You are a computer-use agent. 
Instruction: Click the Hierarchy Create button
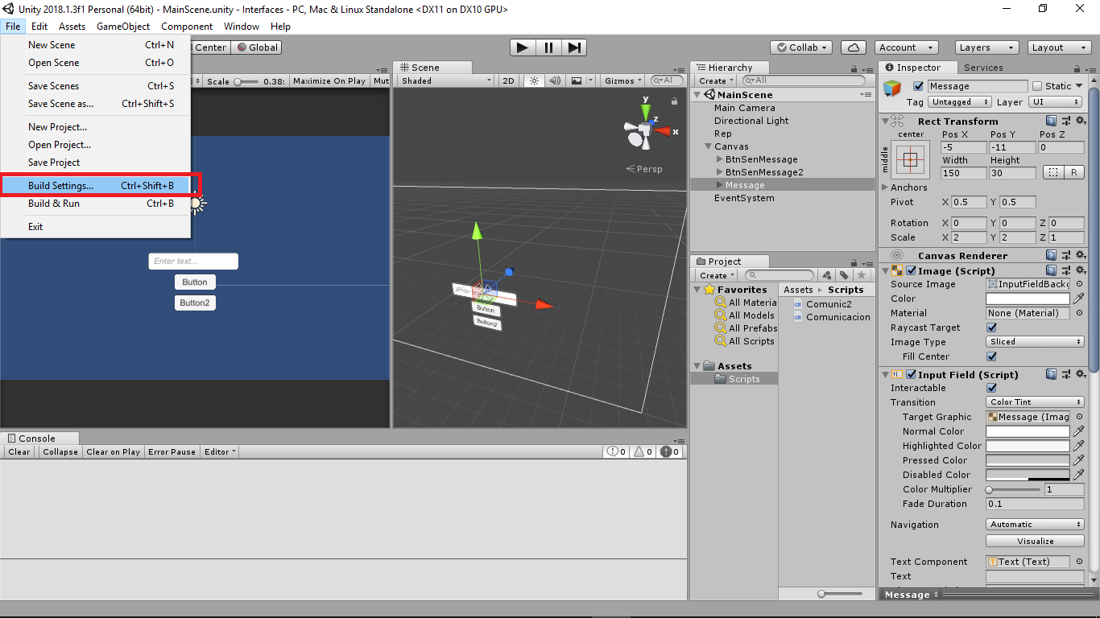pyautogui.click(x=716, y=80)
